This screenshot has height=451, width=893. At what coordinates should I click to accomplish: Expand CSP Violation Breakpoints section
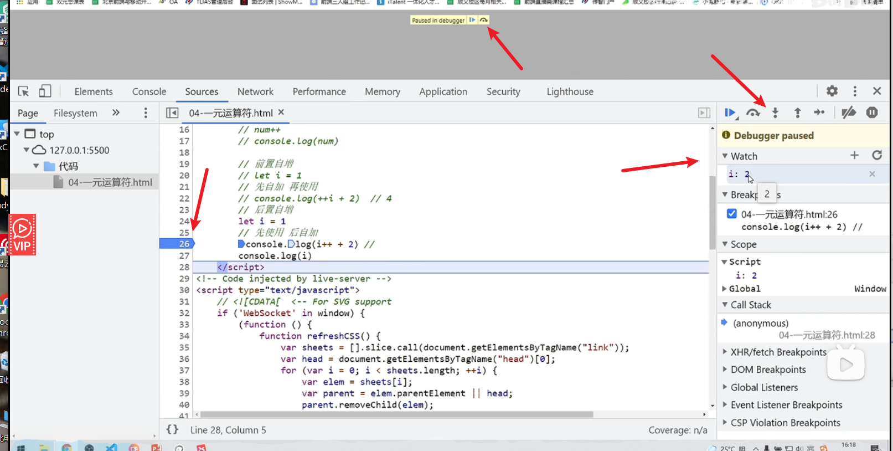coord(725,423)
